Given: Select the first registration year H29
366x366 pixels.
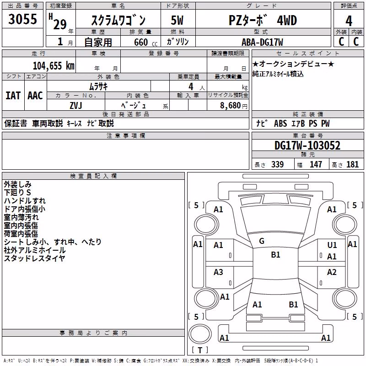Looking at the screenshot, I should click(58, 22).
